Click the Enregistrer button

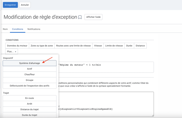tap(10, 5)
